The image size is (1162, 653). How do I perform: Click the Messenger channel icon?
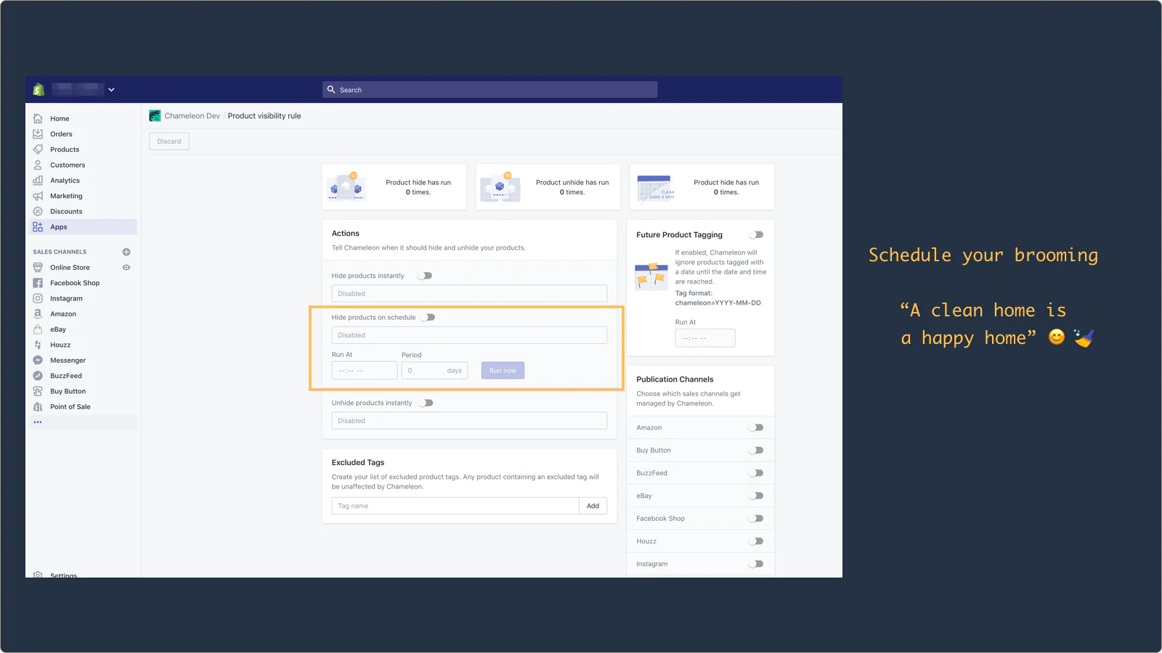(38, 361)
